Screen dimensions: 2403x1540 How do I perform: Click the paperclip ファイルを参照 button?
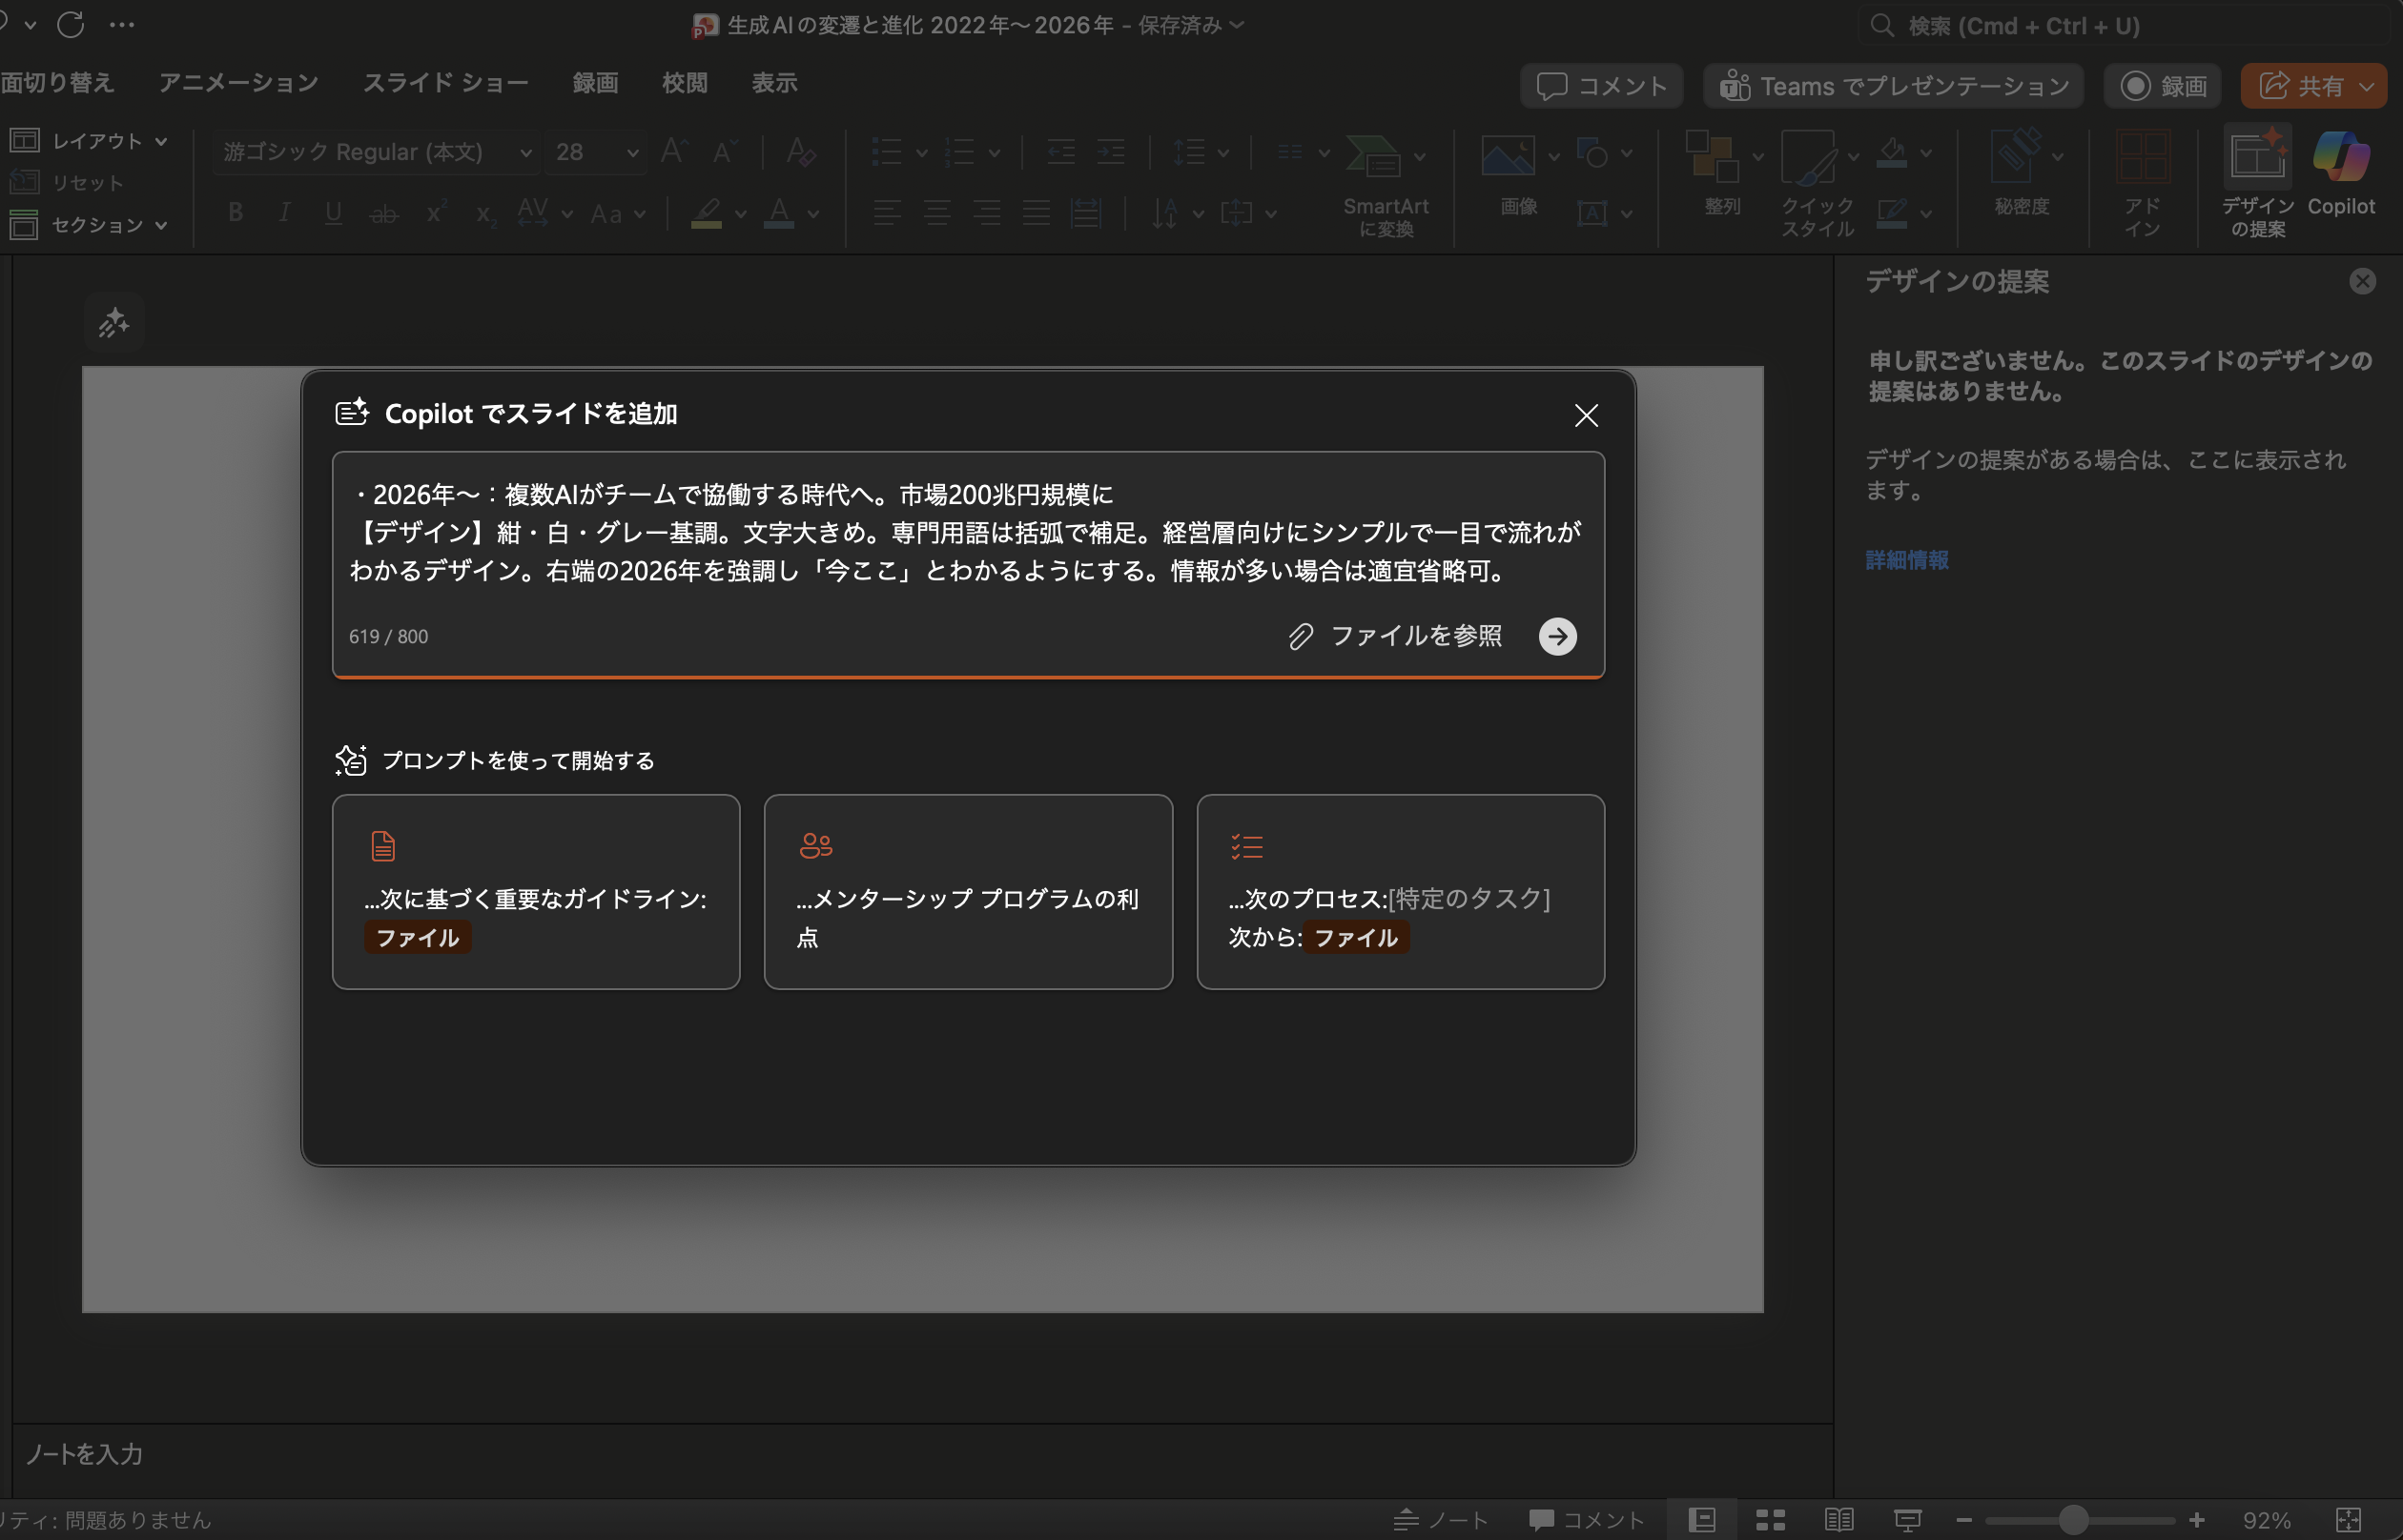[1396, 636]
